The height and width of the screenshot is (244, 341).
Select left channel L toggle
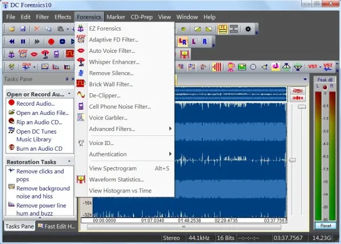(x=194, y=42)
